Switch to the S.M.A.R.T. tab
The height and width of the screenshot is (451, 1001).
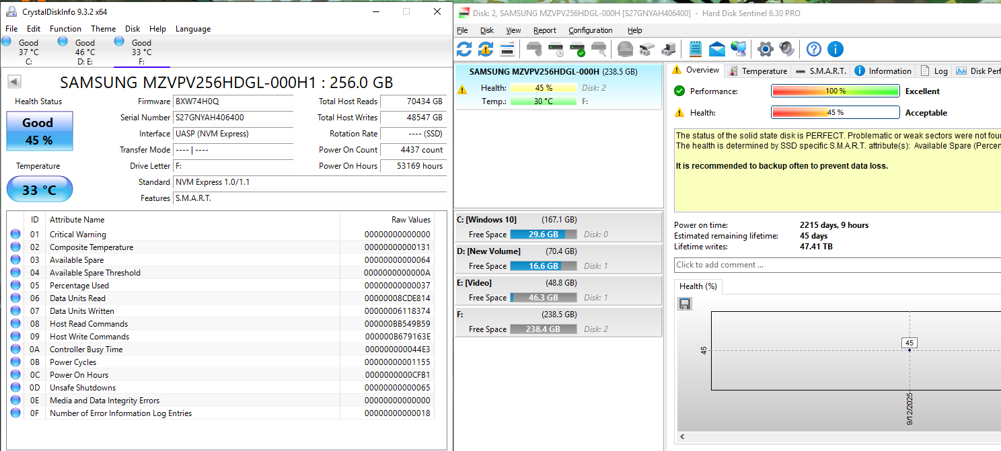point(821,71)
